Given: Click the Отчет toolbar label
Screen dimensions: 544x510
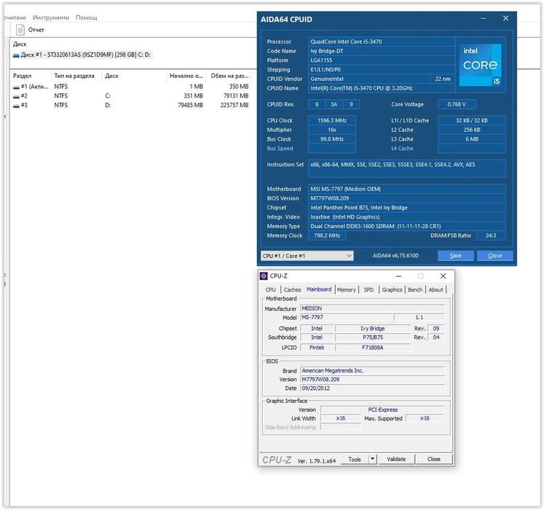Looking at the screenshot, I should click(x=36, y=30).
